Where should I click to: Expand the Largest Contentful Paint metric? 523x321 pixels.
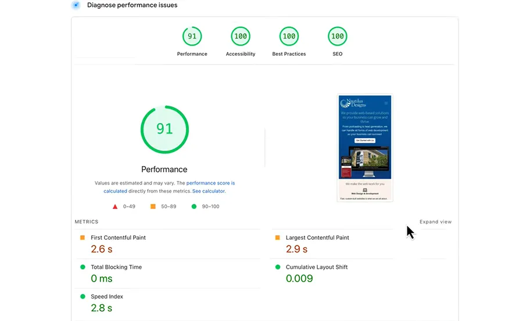317,237
